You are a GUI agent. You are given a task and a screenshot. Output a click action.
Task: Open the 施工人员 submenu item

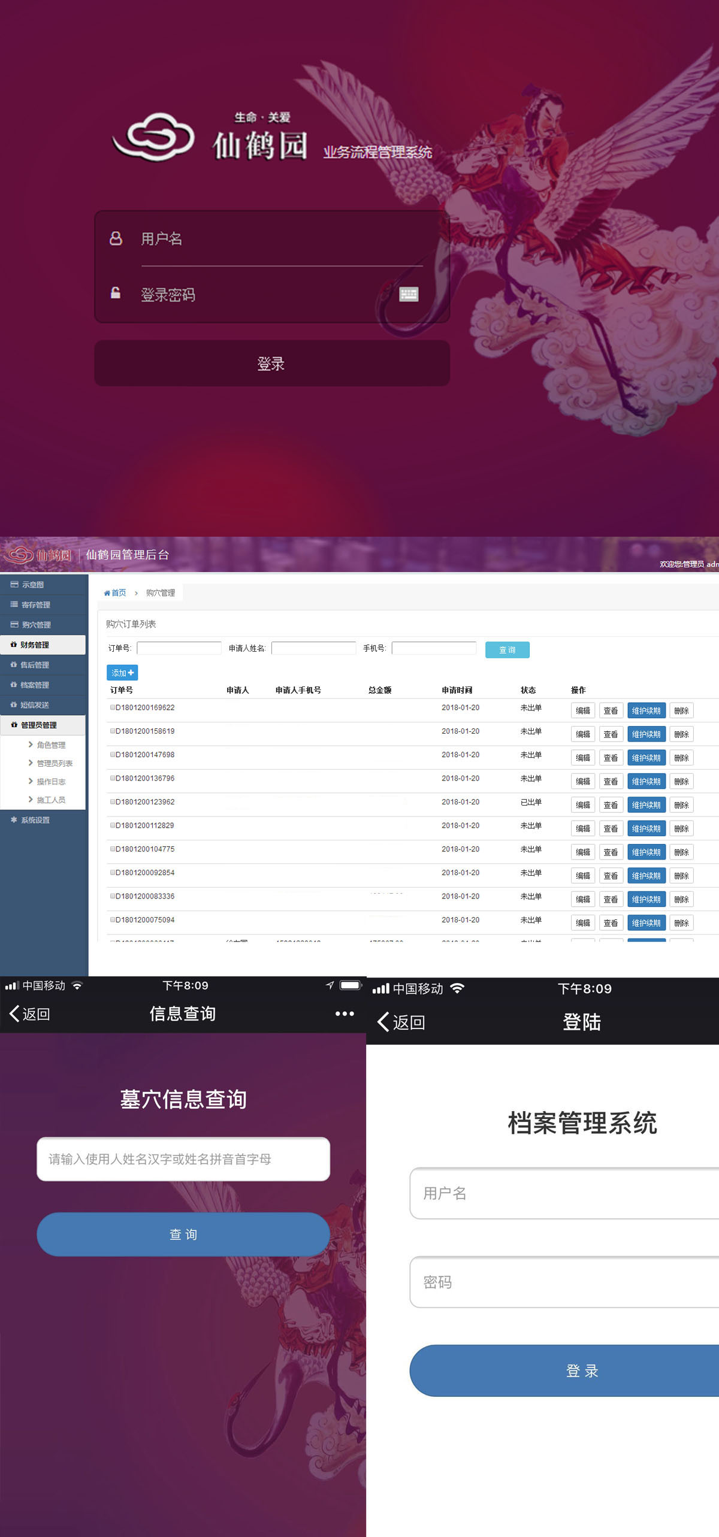click(51, 800)
